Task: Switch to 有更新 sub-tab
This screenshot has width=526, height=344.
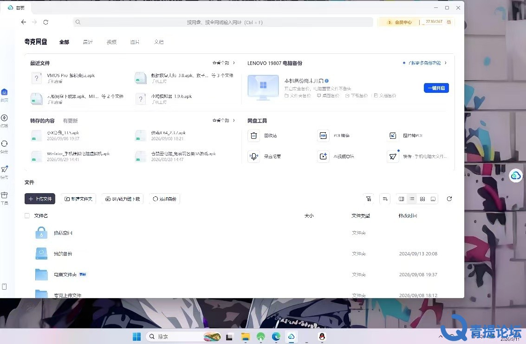Action: [x=71, y=121]
